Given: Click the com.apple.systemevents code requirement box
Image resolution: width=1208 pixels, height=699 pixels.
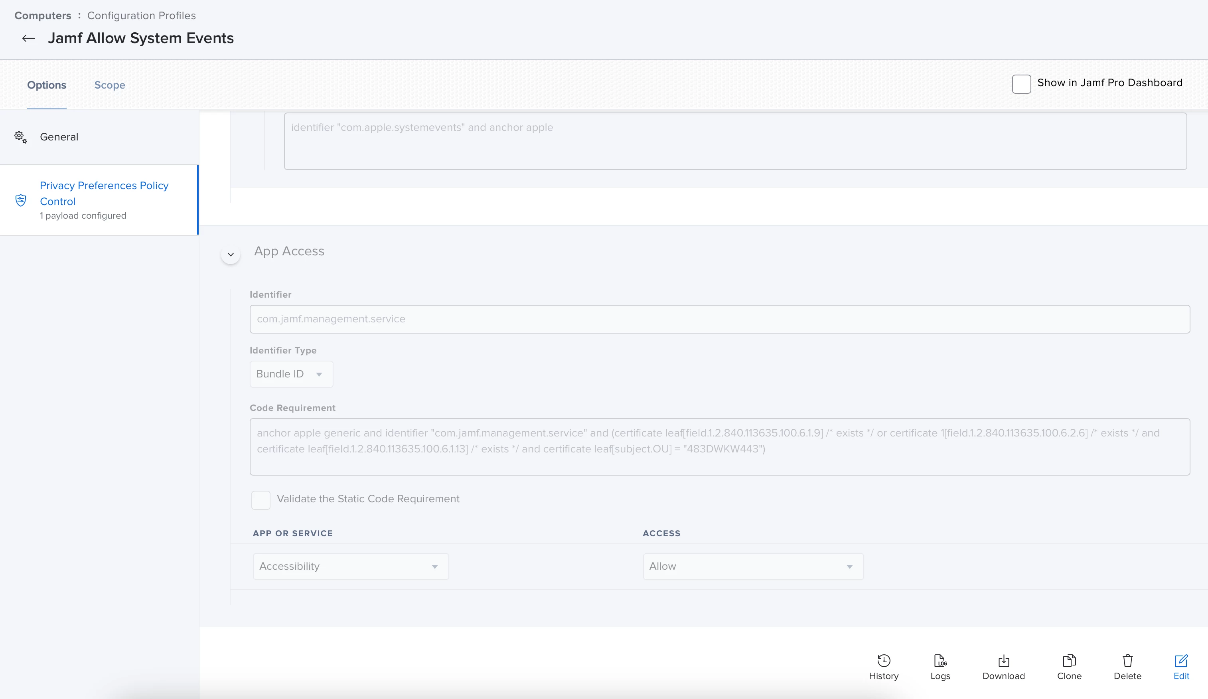Looking at the screenshot, I should pos(735,141).
